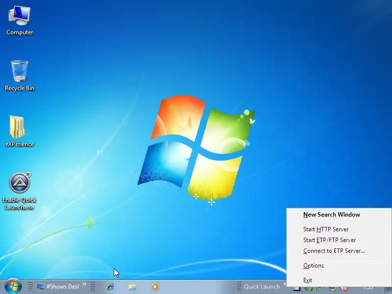This screenshot has height=294, width=392.
Task: Open the Windows Start orb
Action: coord(13,286)
